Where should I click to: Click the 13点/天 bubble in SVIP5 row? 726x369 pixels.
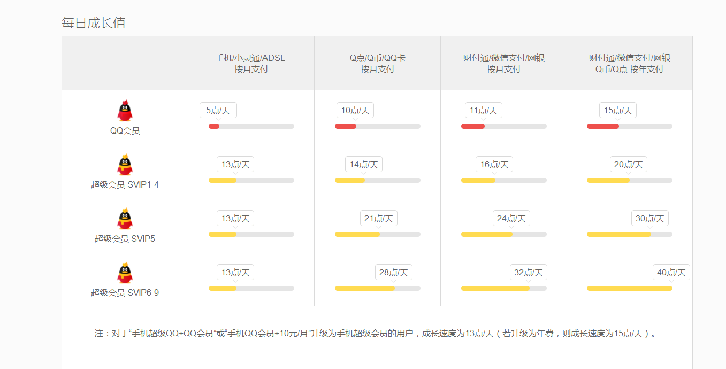235,219
